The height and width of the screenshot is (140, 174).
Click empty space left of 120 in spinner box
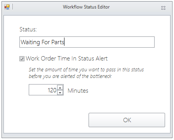[x=38, y=90]
